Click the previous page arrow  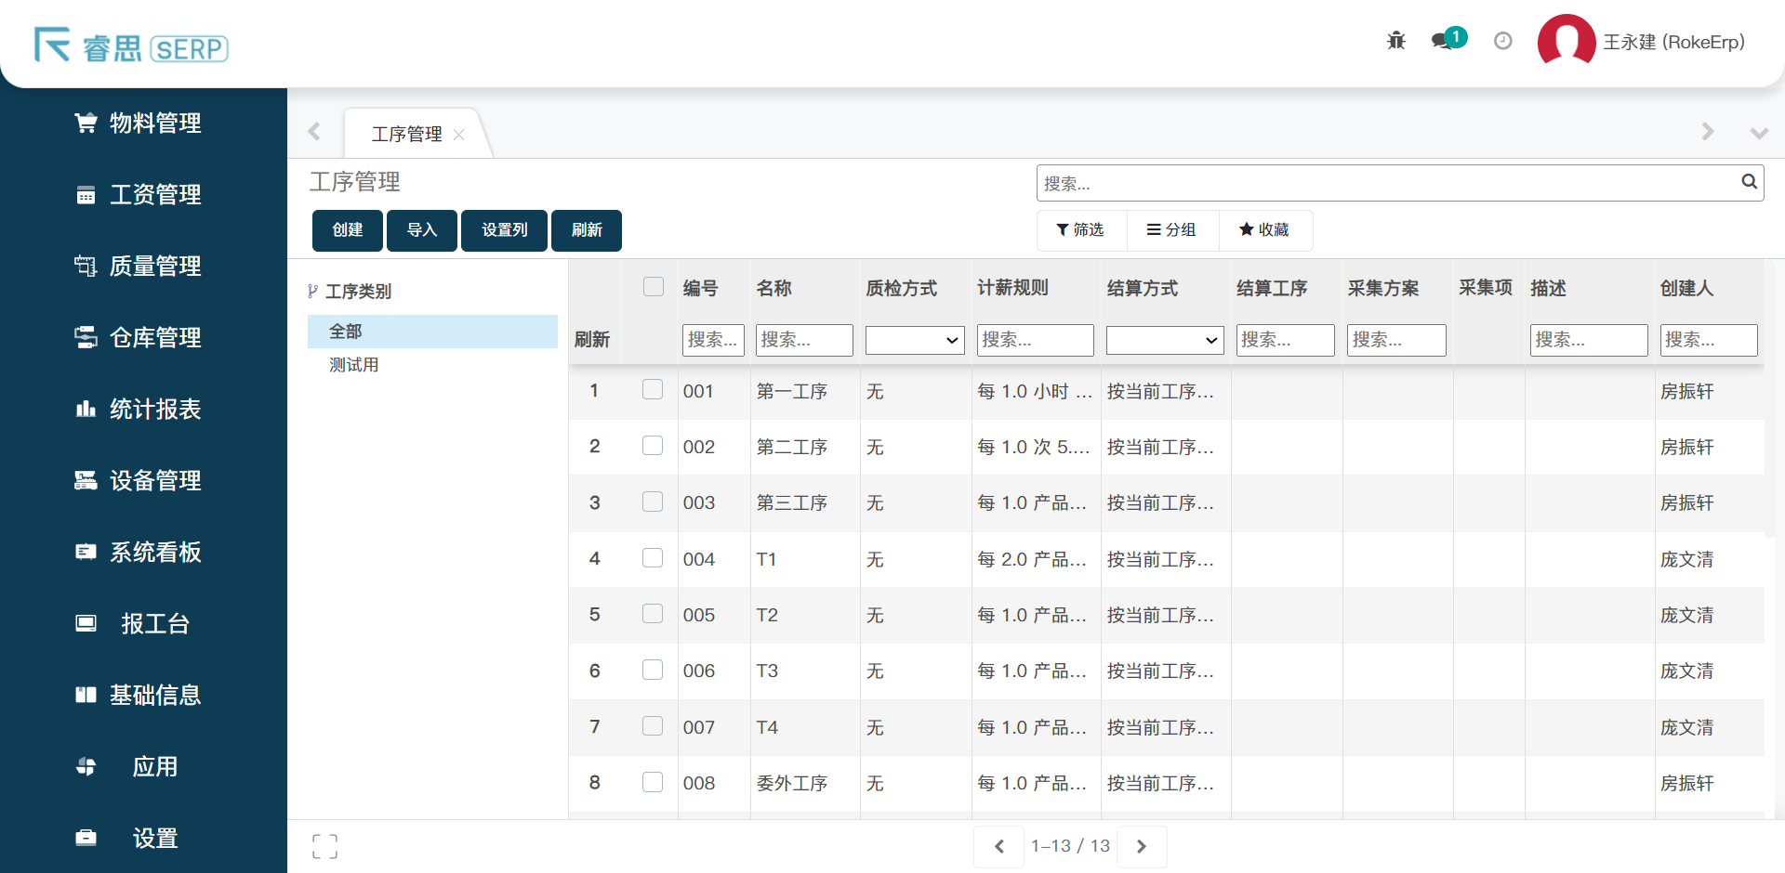coord(999,846)
